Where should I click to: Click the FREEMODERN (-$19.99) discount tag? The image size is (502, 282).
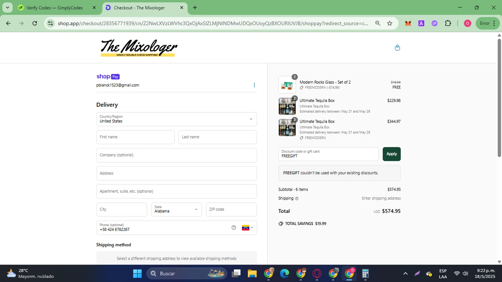[x=320, y=88]
